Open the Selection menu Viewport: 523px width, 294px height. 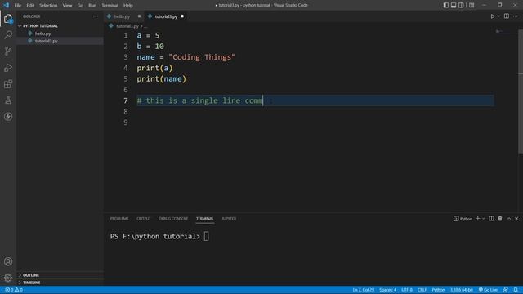click(48, 6)
